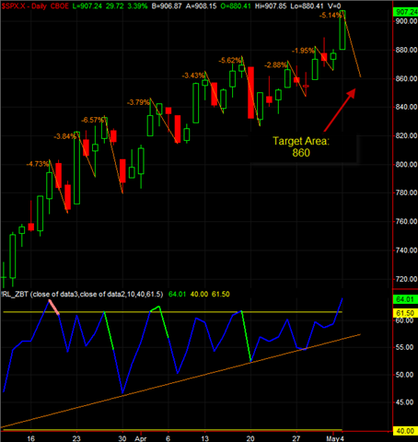This screenshot has height=442, width=418.
Task: Click the yellow 61.50 threshold value tag
Action: 405,313
